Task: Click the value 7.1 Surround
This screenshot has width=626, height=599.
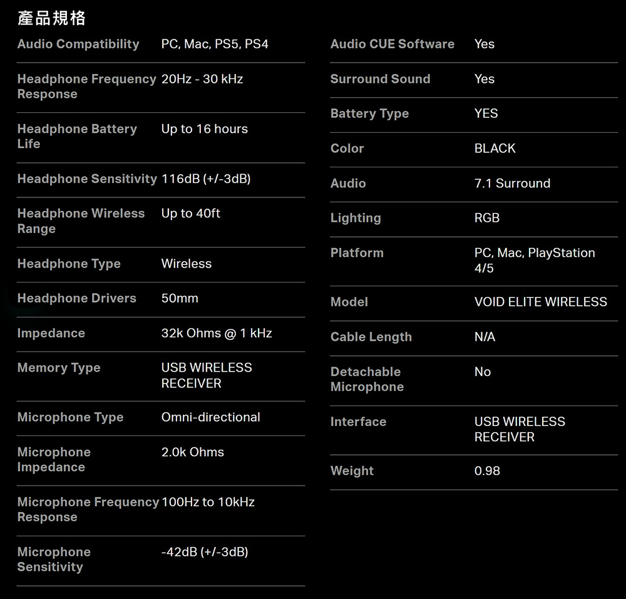Action: pos(512,184)
